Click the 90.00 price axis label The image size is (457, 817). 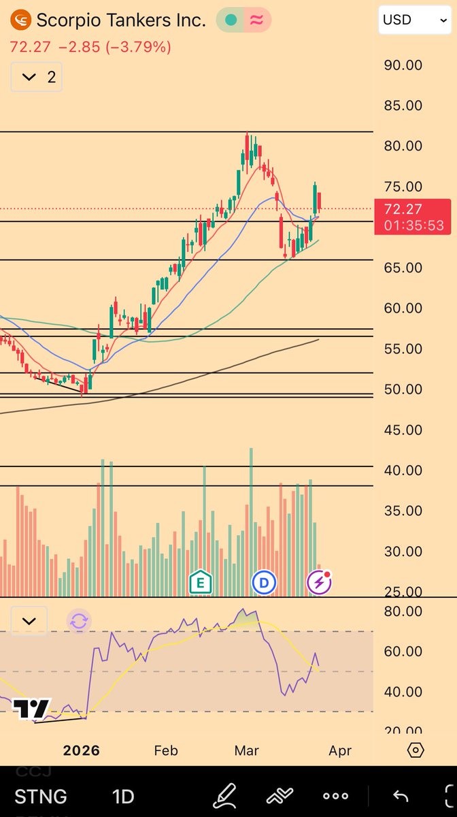pos(403,65)
